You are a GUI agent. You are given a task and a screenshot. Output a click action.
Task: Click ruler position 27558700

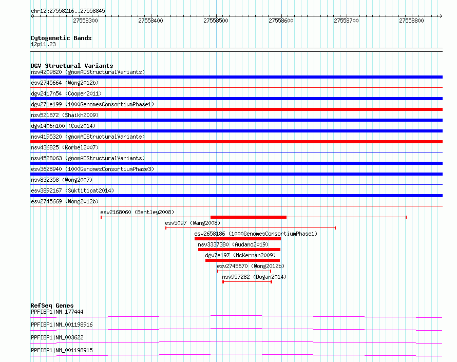346,21
